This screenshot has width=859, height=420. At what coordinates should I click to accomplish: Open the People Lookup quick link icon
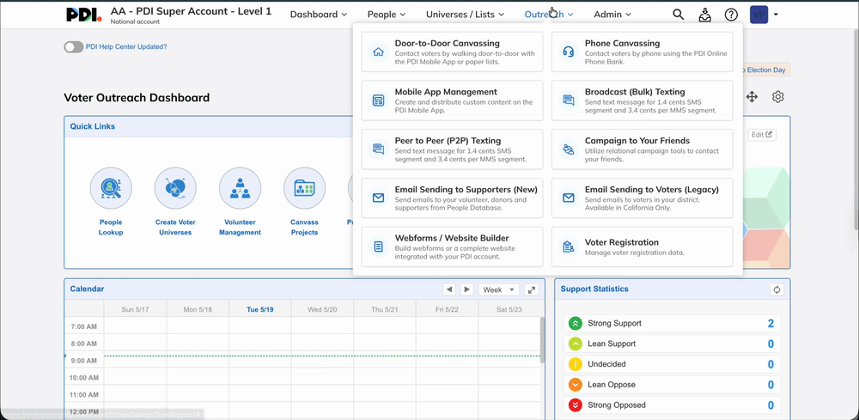tap(111, 188)
